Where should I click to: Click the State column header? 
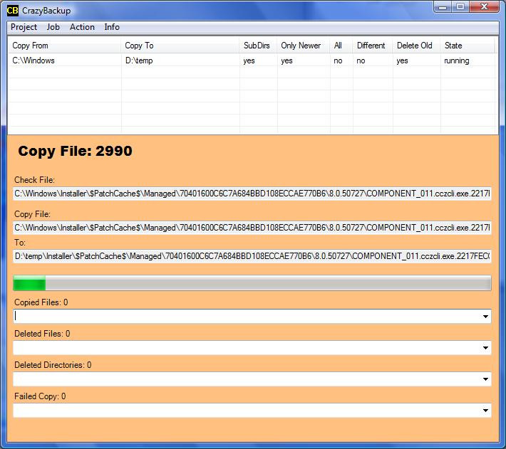tap(467, 46)
